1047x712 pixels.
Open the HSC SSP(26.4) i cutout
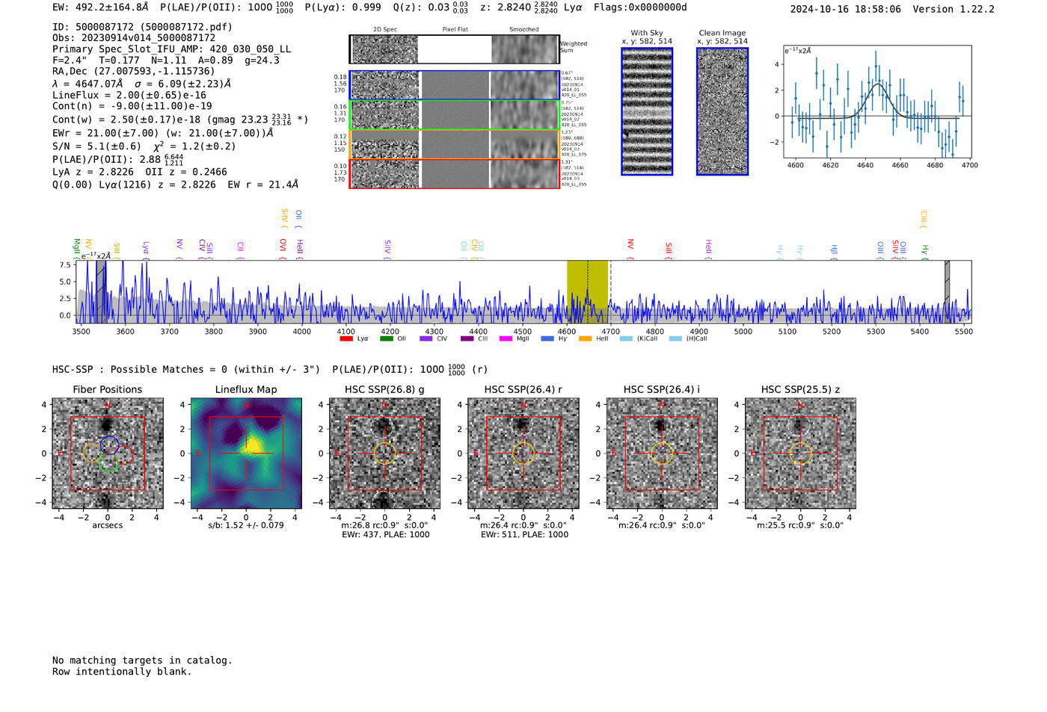coord(662,453)
